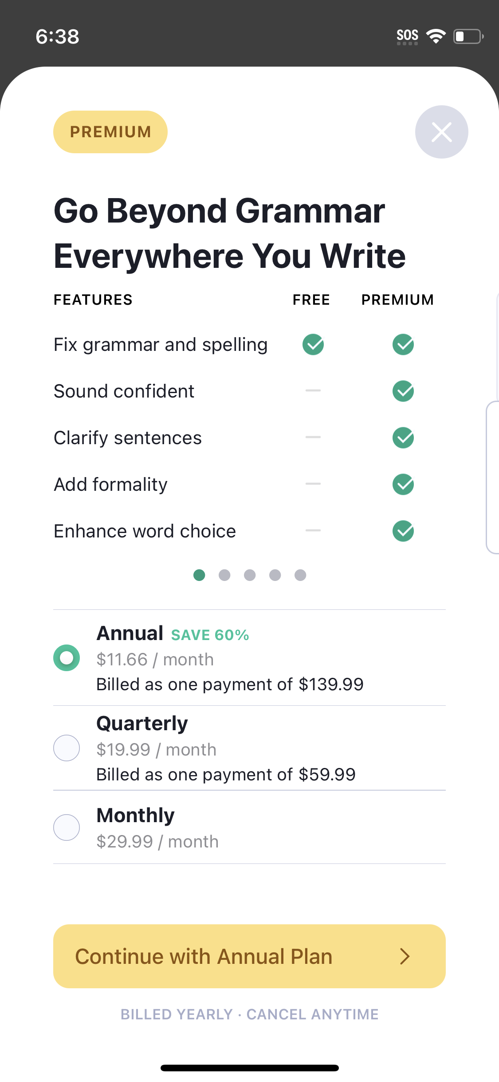Dismiss the paywall with the X button

(441, 131)
